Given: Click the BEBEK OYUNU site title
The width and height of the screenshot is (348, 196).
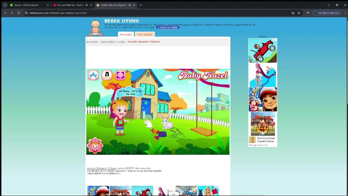Looking at the screenshot, I should pos(122,21).
